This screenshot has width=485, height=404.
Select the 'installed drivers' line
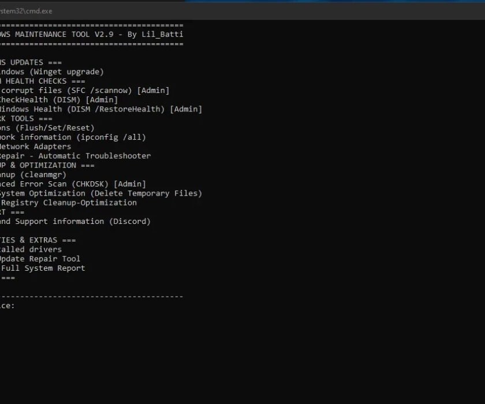pyautogui.click(x=31, y=249)
